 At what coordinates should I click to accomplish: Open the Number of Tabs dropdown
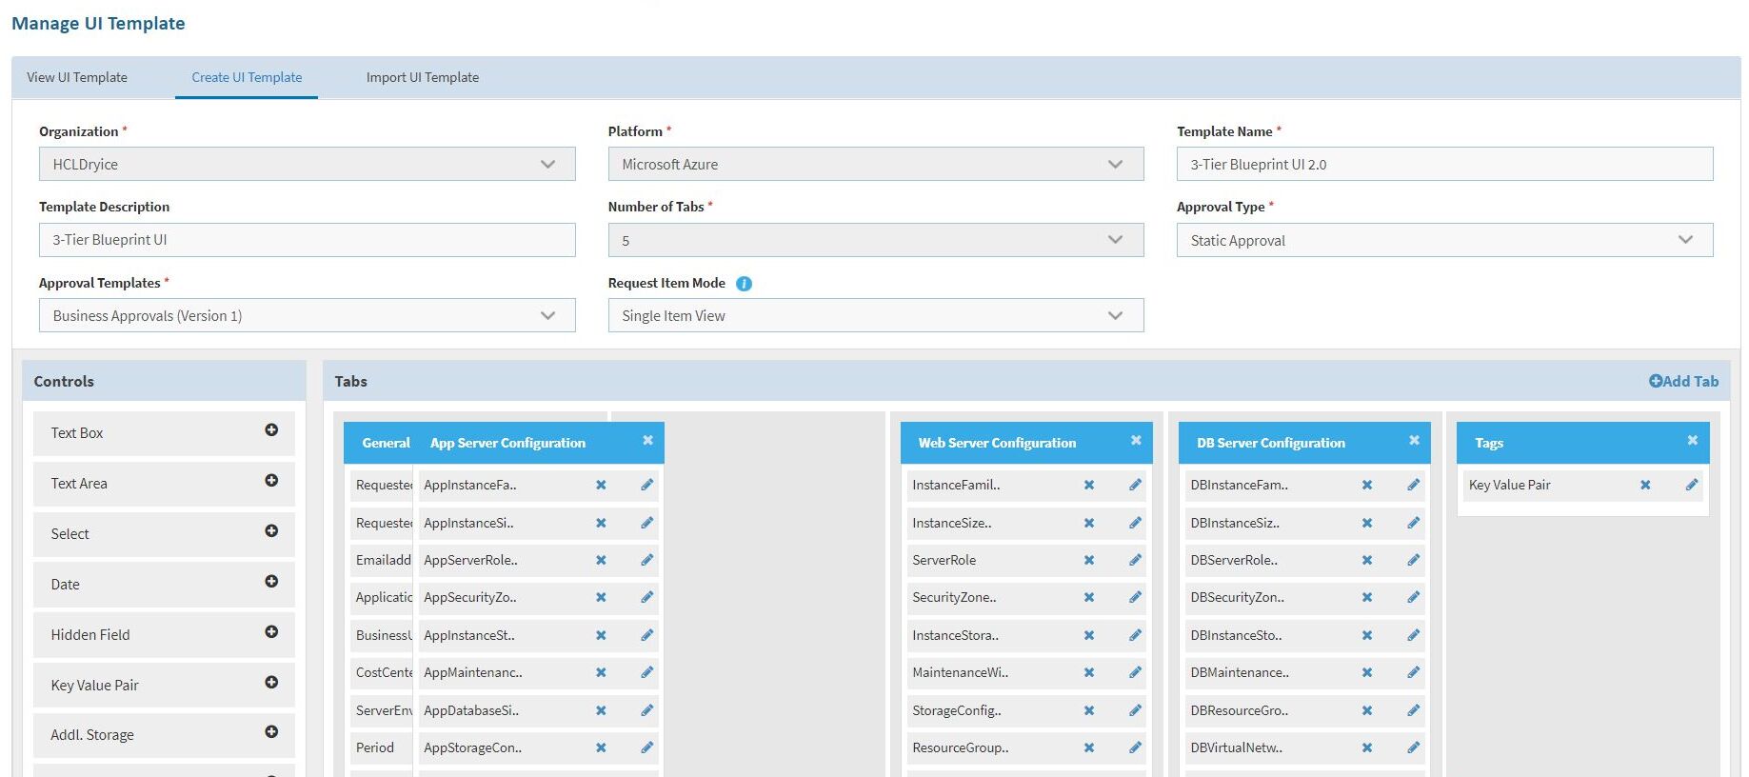876,240
